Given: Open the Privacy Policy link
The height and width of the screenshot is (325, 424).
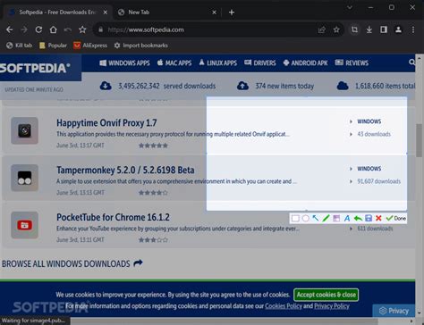Looking at the screenshot, I should click(332, 306).
